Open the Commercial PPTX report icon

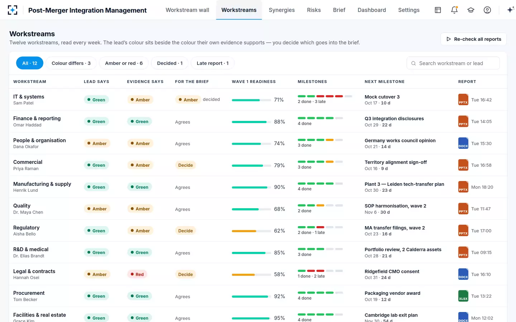[463, 165]
